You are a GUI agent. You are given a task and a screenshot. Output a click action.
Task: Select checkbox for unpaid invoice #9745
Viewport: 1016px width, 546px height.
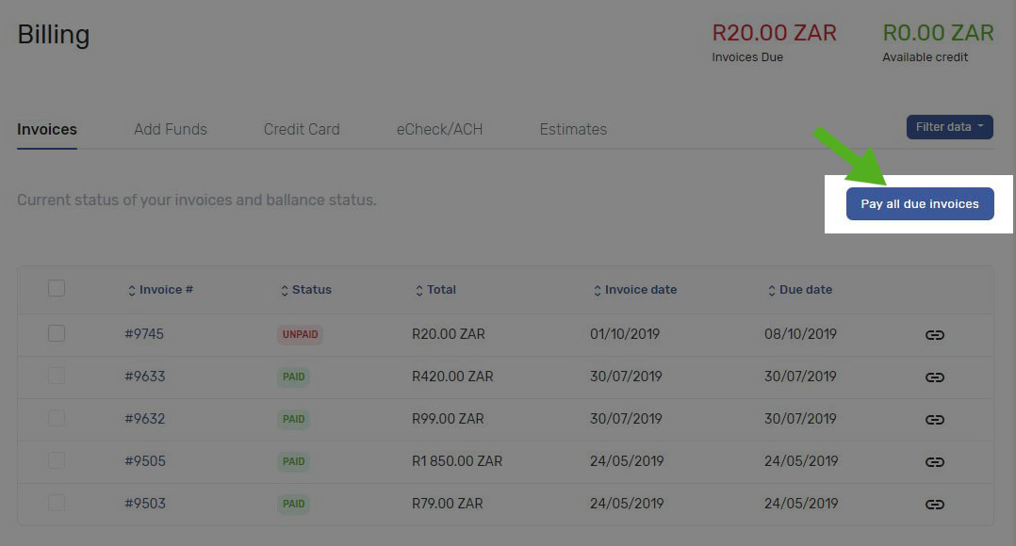pyautogui.click(x=57, y=333)
